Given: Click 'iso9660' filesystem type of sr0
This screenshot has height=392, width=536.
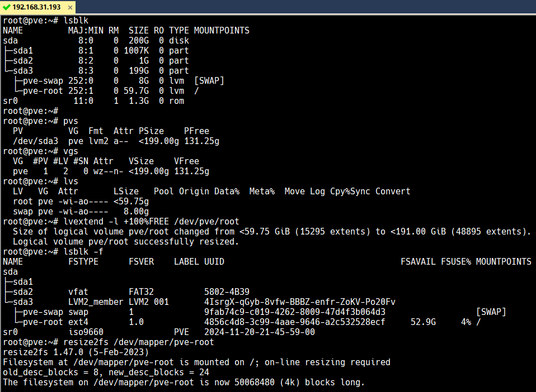Looking at the screenshot, I should (x=86, y=332).
